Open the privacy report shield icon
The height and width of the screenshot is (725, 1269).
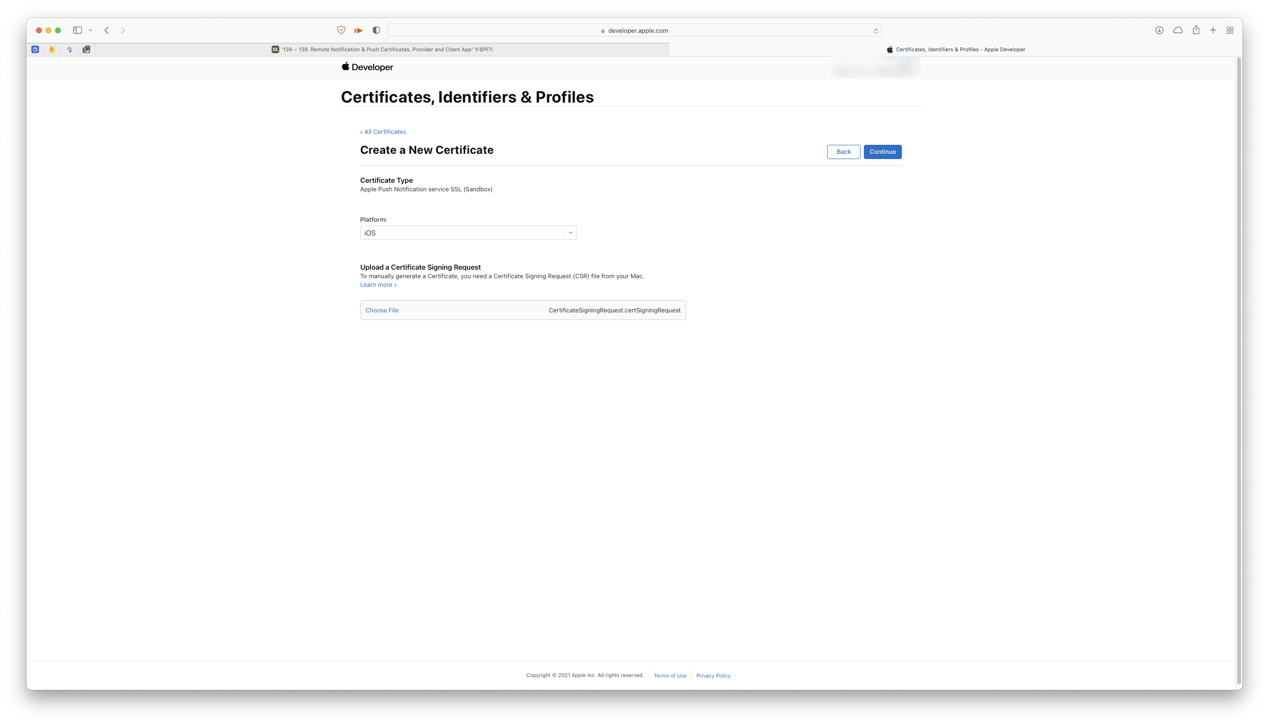[x=376, y=30]
